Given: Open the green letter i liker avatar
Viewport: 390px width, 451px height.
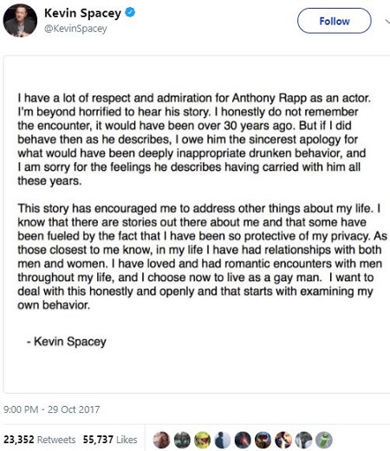Looking at the screenshot, I should pos(324,440).
